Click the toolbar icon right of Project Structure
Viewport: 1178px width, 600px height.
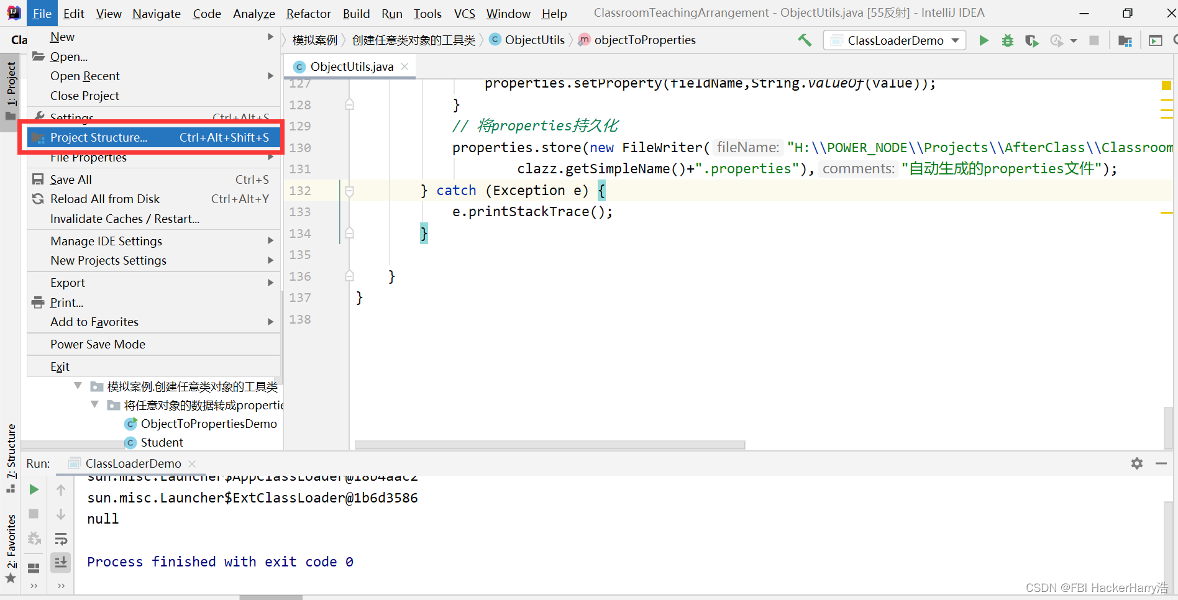click(x=1156, y=40)
